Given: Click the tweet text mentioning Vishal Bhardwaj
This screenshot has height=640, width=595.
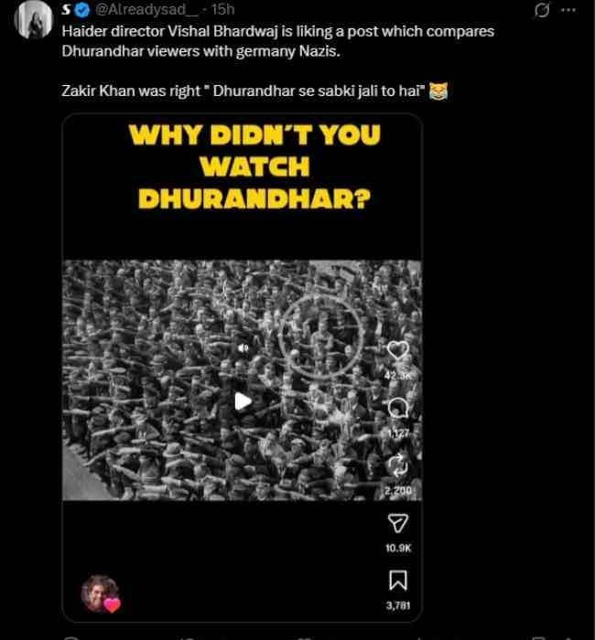Looking at the screenshot, I should pos(278,41).
